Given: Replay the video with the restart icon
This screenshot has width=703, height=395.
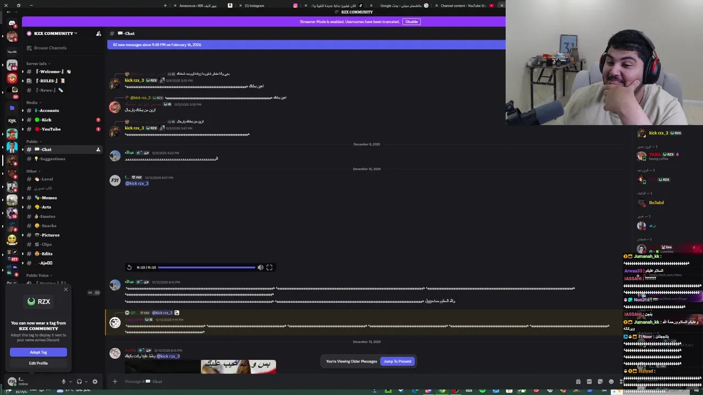Looking at the screenshot, I should point(129,267).
